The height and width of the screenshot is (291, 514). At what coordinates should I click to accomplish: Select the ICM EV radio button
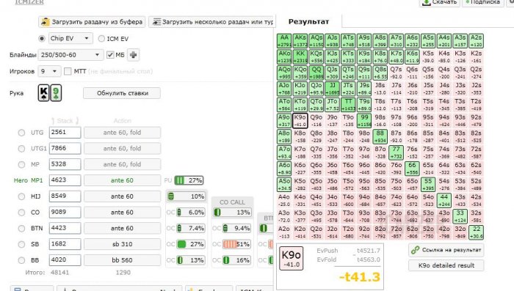(x=101, y=39)
